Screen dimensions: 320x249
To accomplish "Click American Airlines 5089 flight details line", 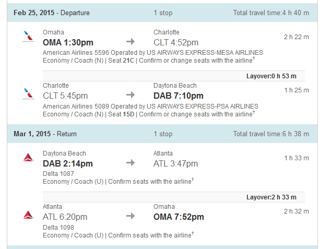I will pyautogui.click(x=150, y=106).
